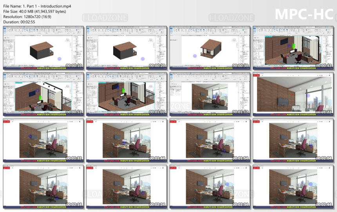Screen dimensions: 337x212
Task: Click the File Name line with Introduction.mp4
Action: pyautogui.click(x=37, y=6)
